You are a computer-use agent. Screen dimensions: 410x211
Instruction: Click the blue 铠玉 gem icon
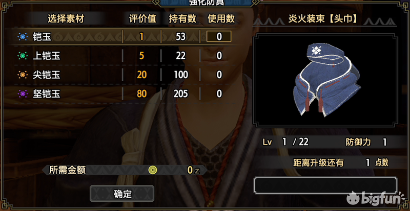23,37
